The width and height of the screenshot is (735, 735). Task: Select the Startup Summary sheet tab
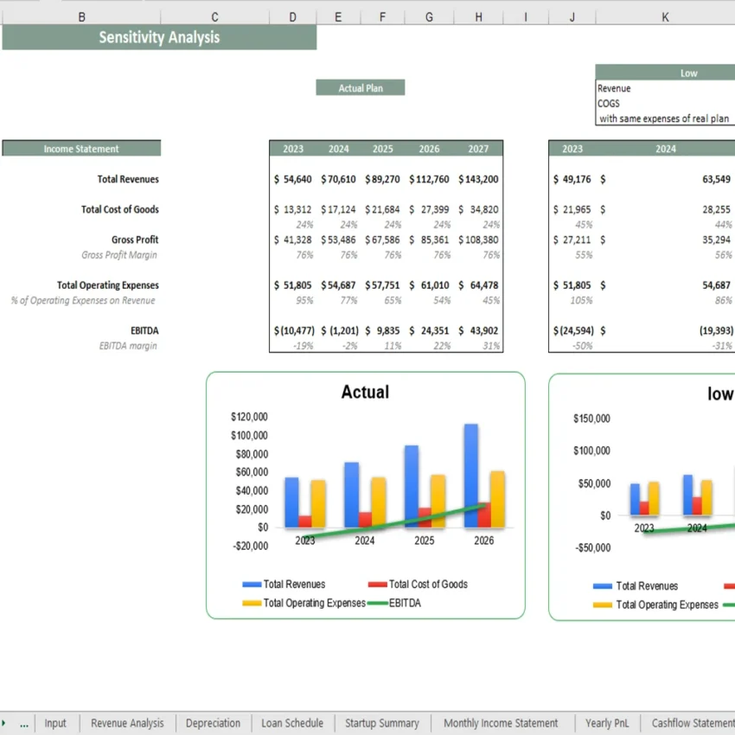point(382,723)
